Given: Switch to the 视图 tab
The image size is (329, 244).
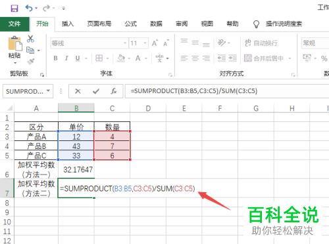Looking at the screenshot, I should [x=207, y=24].
